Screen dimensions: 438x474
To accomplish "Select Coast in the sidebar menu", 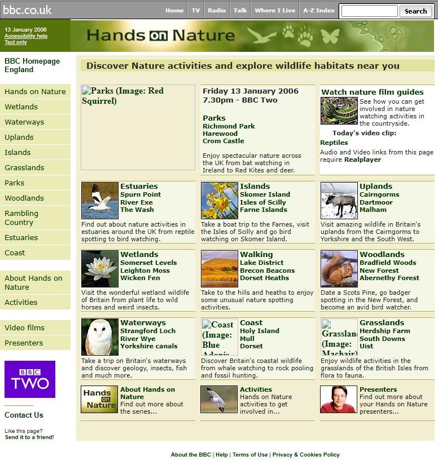I will [x=35, y=252].
